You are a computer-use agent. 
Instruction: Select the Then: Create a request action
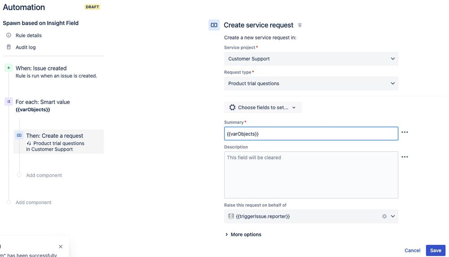pyautogui.click(x=54, y=136)
